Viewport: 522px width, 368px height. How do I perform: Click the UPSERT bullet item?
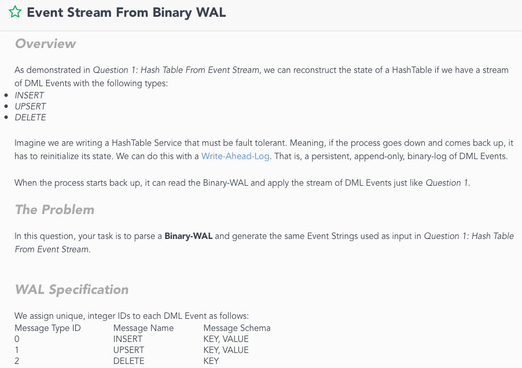30,106
